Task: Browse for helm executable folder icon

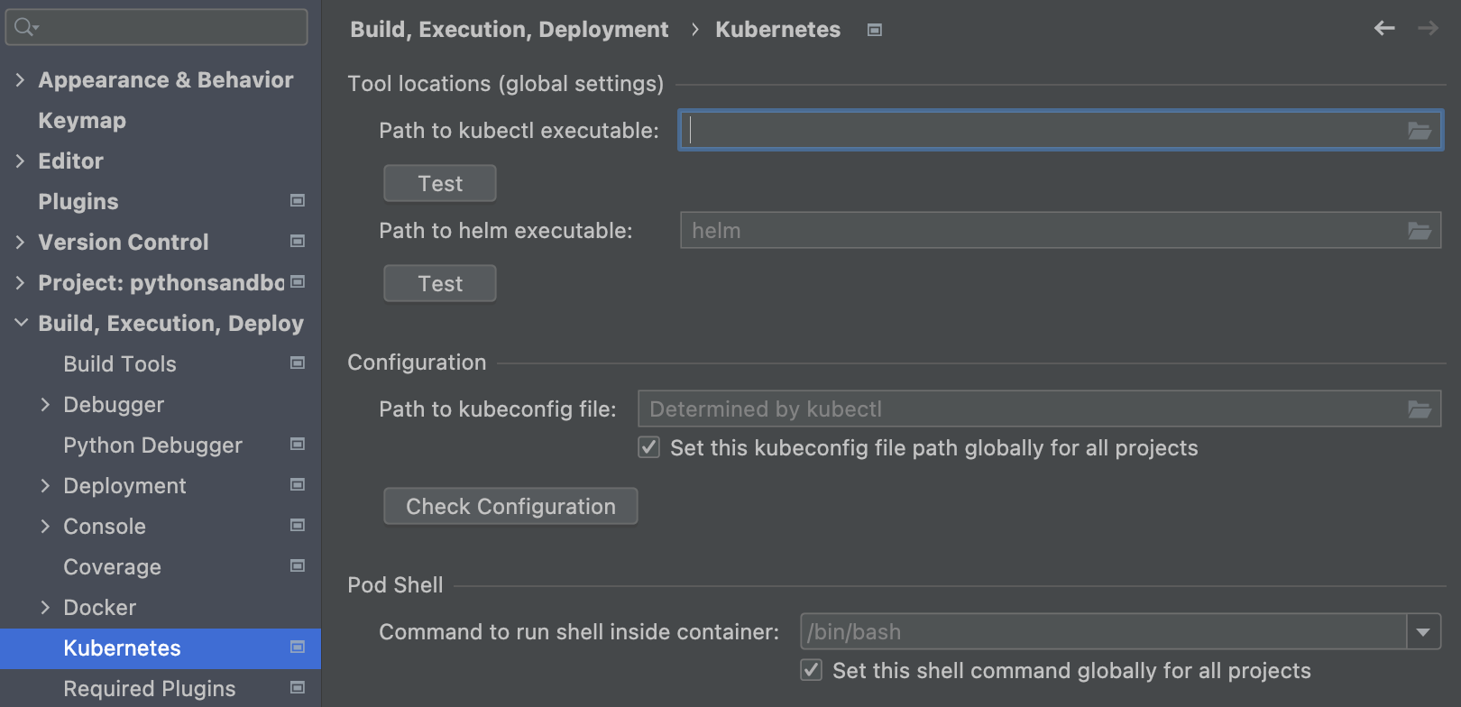Action: [1420, 231]
